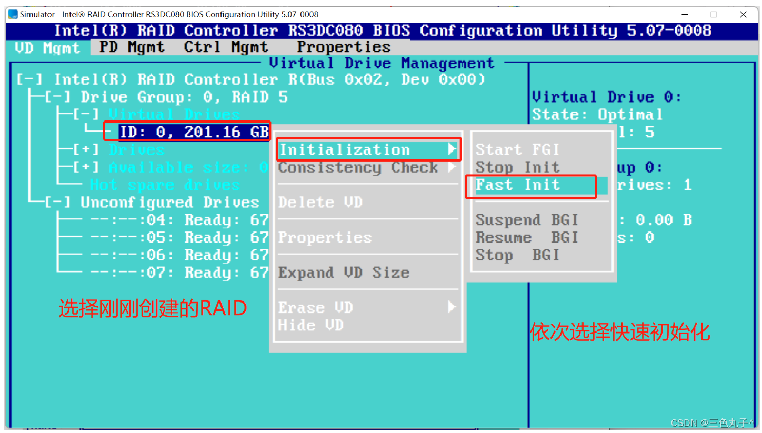Close the Simulator window
This screenshot has height=433, width=762.
pyautogui.click(x=743, y=14)
